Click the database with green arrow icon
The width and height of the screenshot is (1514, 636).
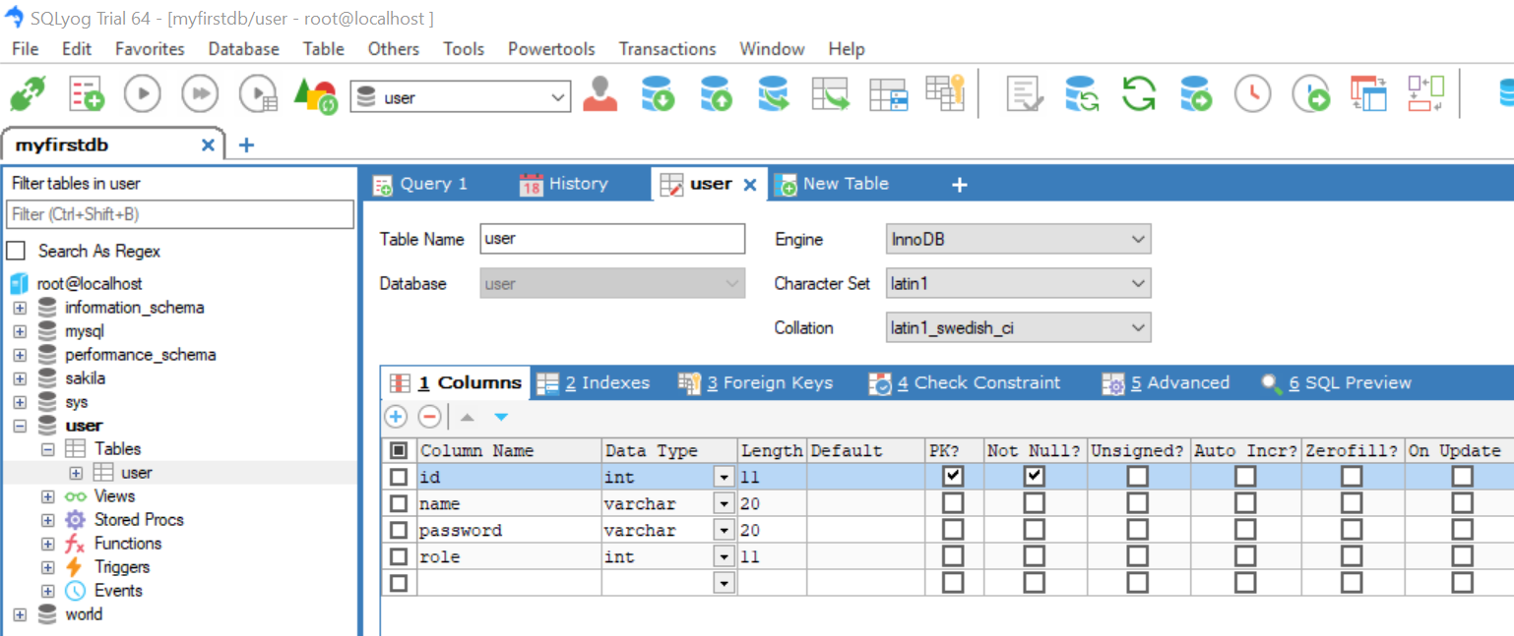pyautogui.click(x=1196, y=94)
